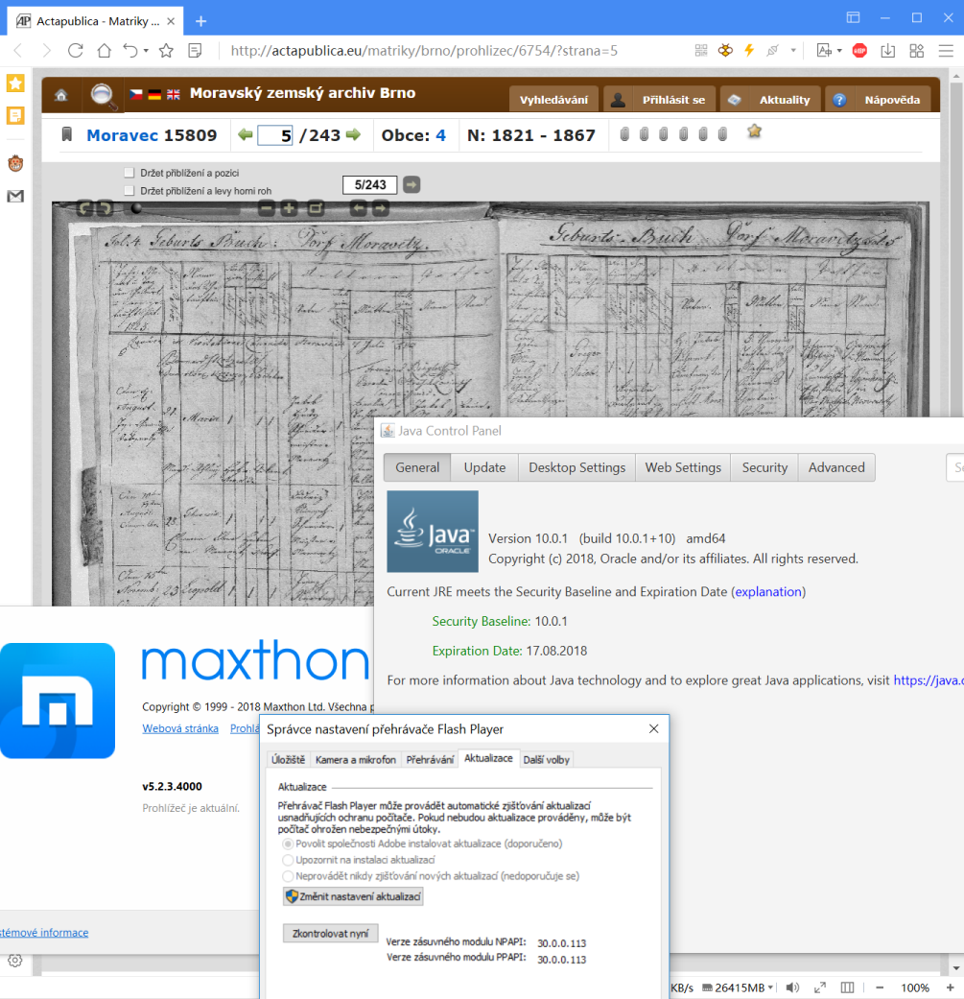Click the page number input field

coord(274,136)
